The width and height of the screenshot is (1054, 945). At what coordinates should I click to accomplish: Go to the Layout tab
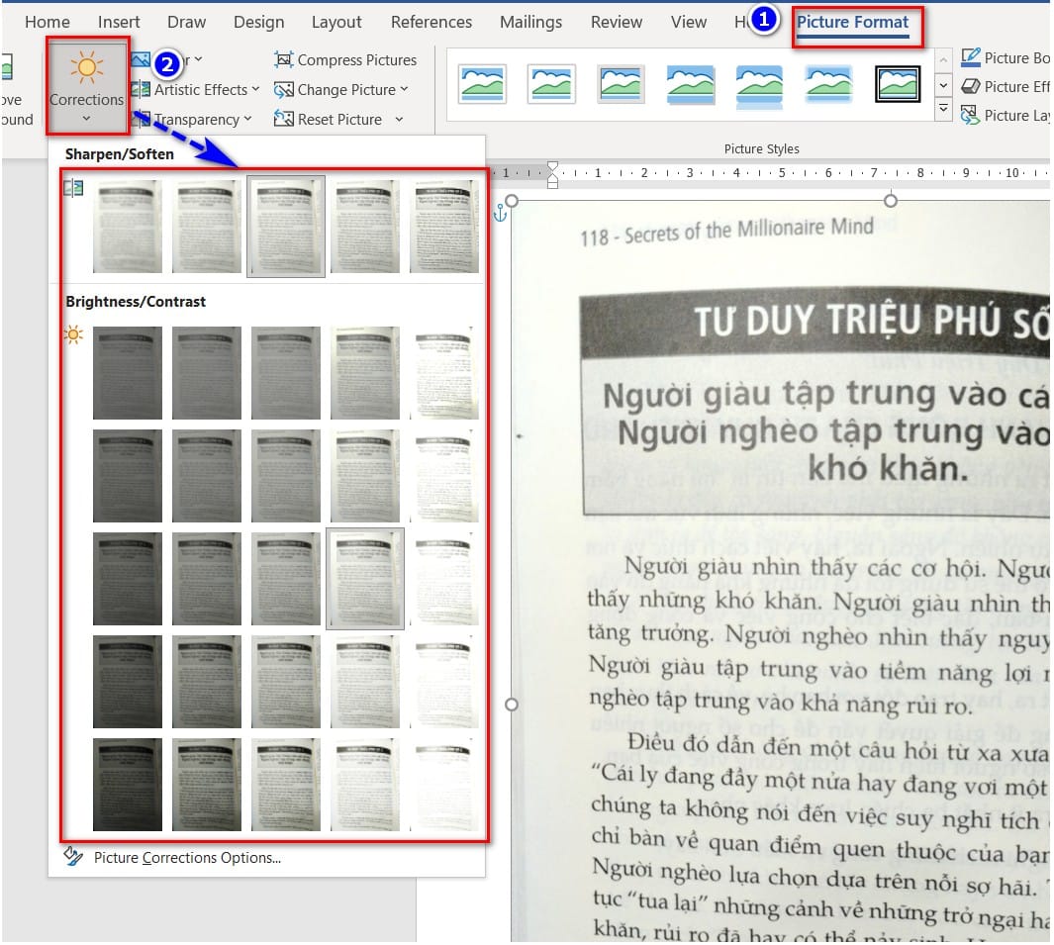[x=336, y=22]
